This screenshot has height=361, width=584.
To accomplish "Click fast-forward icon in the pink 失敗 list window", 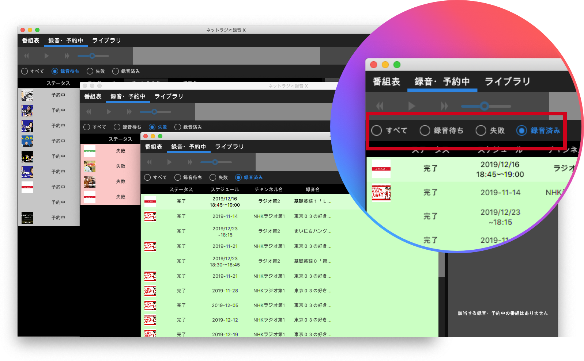I will 129,112.
